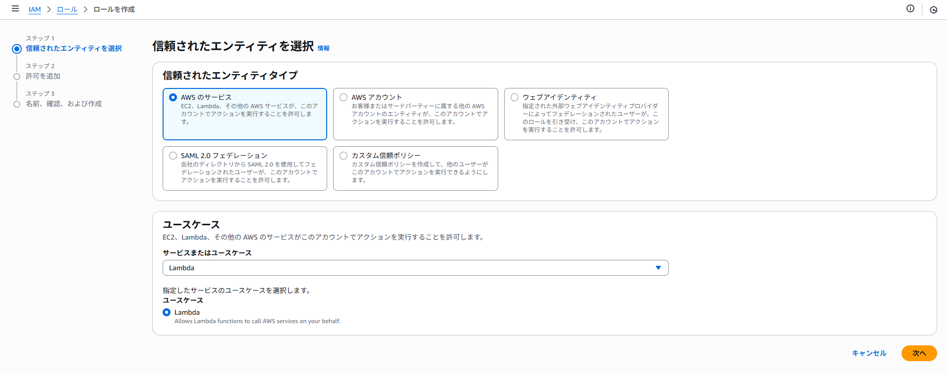Viewport: 947px width, 374px height.
Task: Select step 3 名前、確認、および作成
Action: [x=64, y=104]
